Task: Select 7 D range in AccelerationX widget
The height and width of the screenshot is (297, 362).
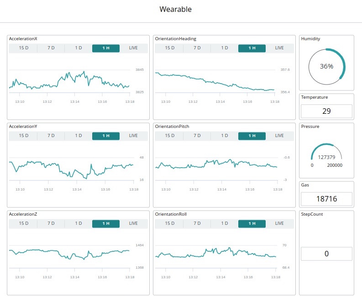Action: coord(51,48)
